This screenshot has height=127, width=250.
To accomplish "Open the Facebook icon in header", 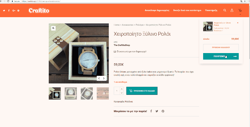I will pyautogui.click(x=9, y=11).
